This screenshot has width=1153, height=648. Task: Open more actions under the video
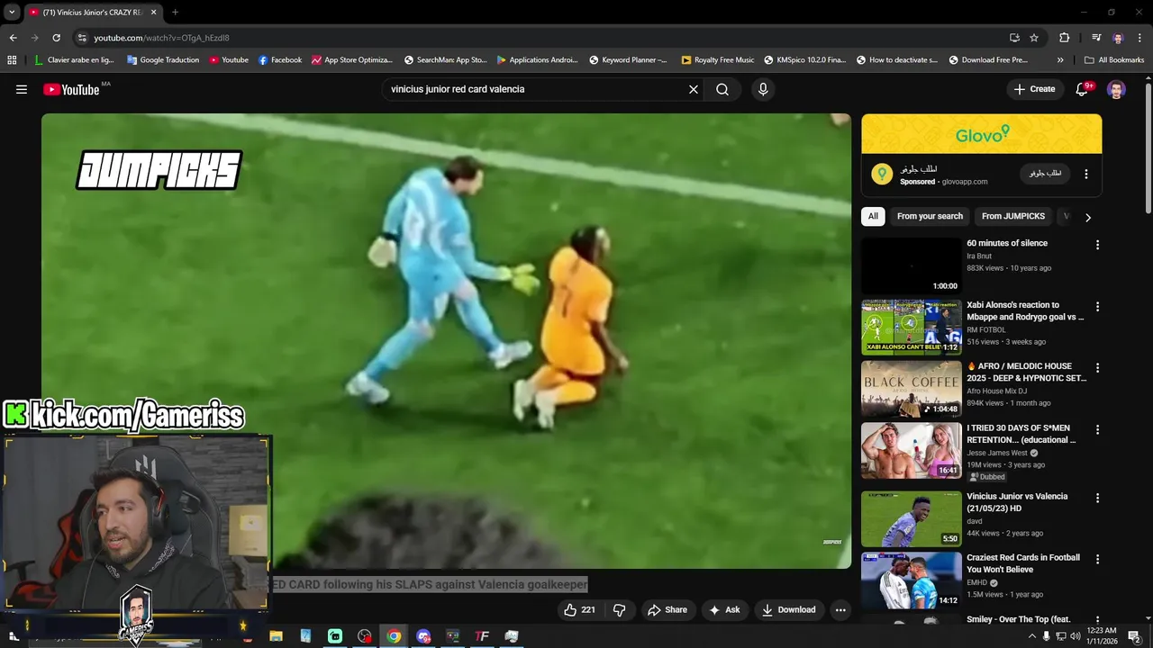[840, 610]
